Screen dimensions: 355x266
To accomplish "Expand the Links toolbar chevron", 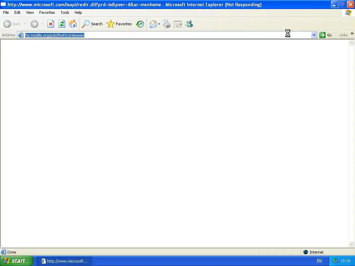I will coord(352,34).
